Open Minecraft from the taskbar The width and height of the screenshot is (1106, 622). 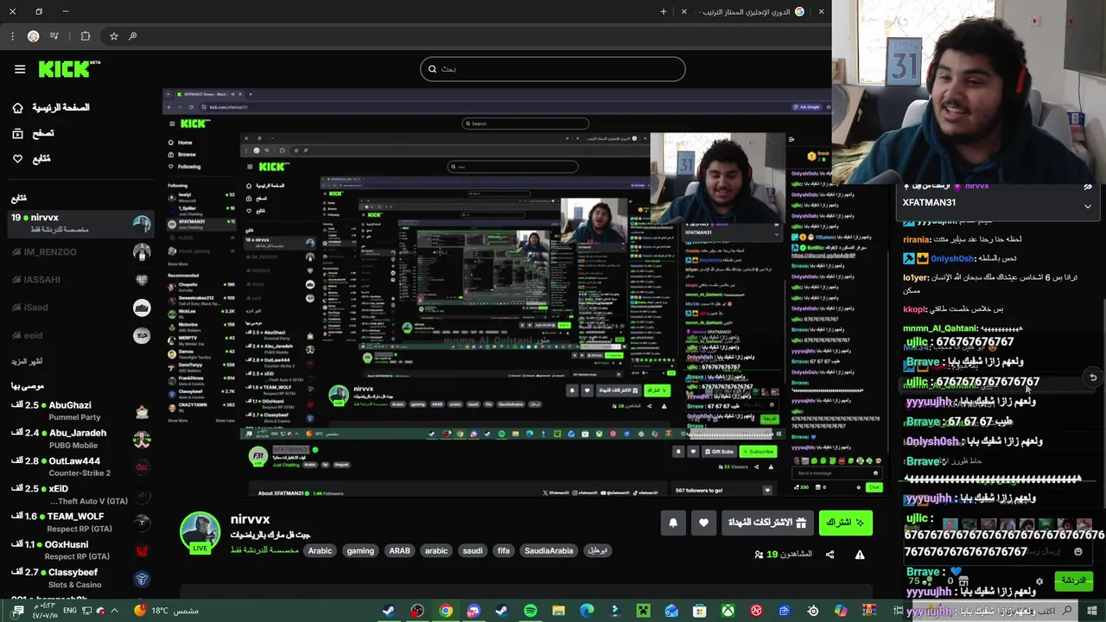pos(643,611)
